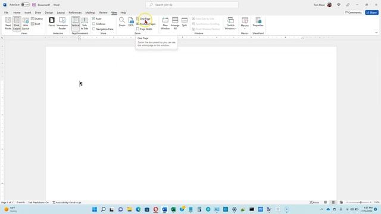Open the Review tab
381x214 pixels.
103,12
